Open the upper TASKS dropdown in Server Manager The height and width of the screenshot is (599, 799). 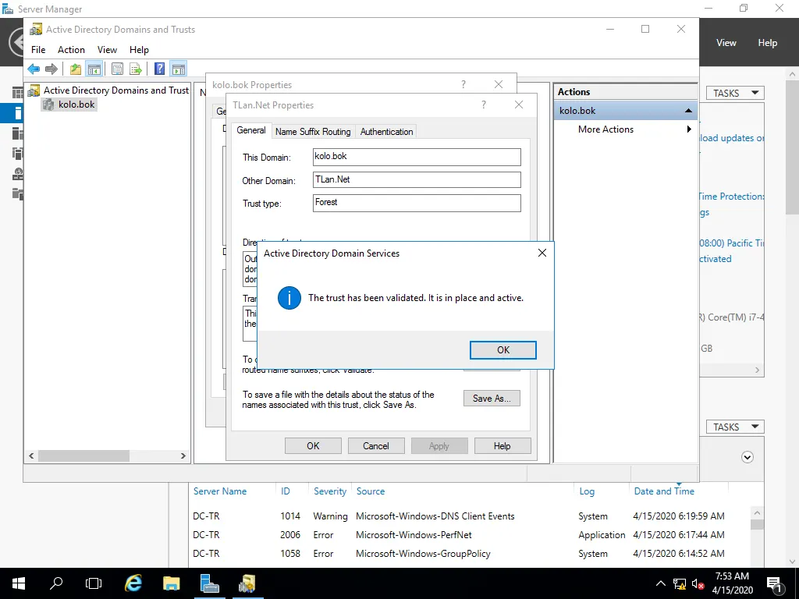click(x=735, y=94)
